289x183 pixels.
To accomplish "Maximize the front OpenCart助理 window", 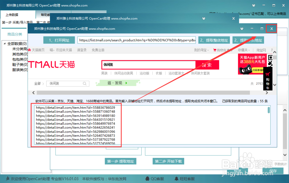I will [262, 29].
